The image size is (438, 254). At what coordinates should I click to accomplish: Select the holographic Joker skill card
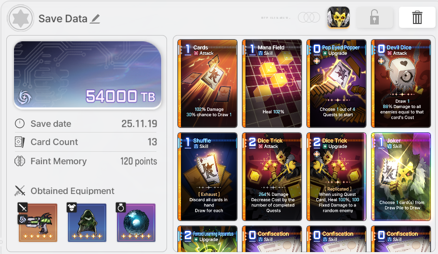coord(401,177)
